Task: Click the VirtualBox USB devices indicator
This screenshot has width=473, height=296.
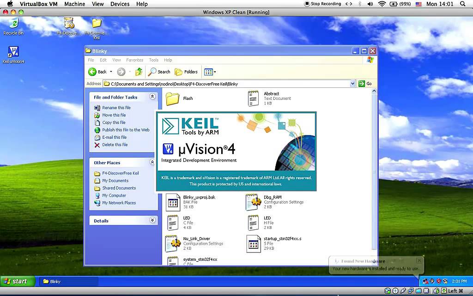Action: [x=403, y=291]
